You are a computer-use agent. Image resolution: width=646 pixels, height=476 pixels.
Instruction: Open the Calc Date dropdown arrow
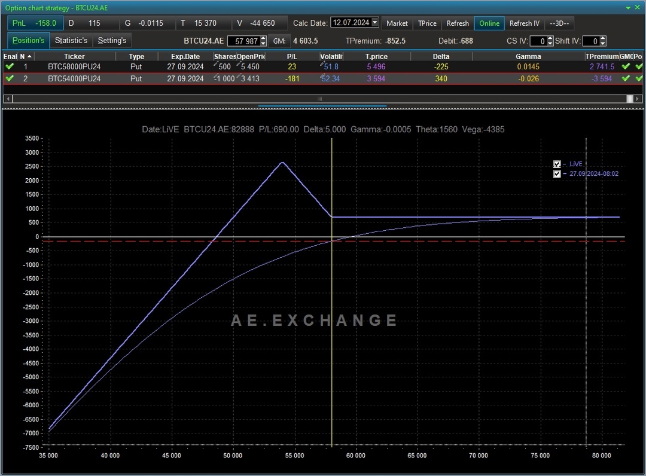point(374,22)
